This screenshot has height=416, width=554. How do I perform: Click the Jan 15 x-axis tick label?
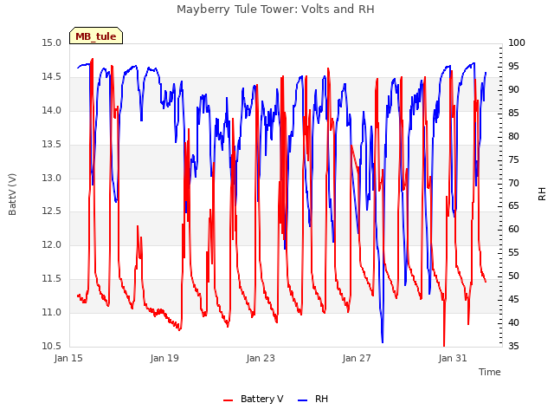(x=68, y=358)
